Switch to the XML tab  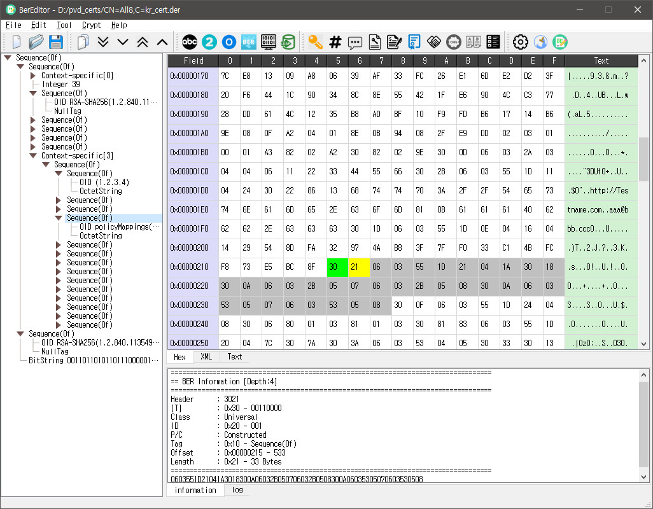tap(206, 357)
